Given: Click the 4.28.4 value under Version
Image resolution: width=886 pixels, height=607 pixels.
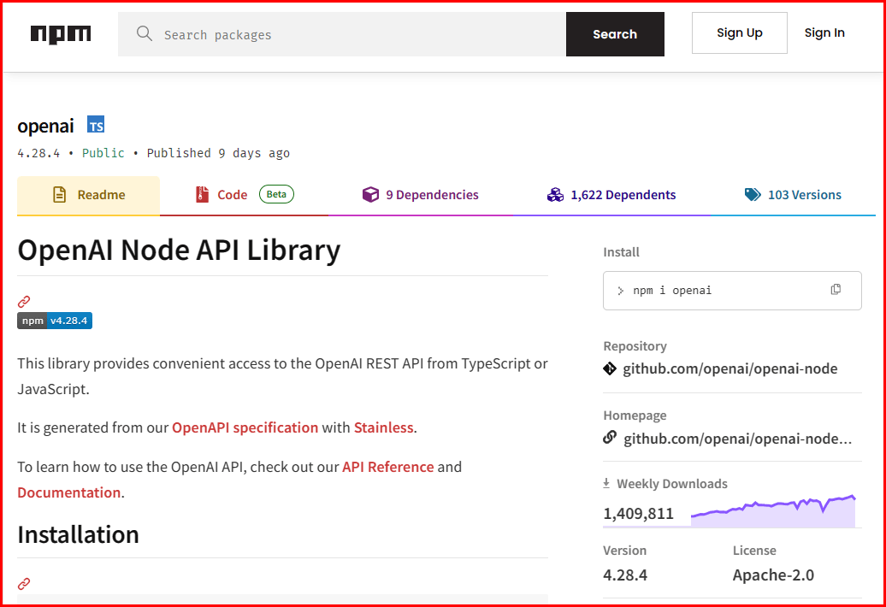Looking at the screenshot, I should [625, 575].
